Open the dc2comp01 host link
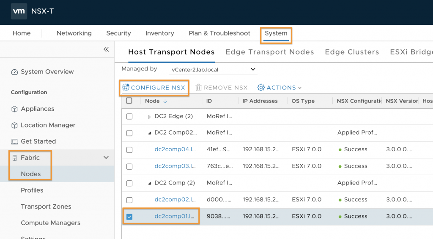Viewport: 433px width, 239px height. pyautogui.click(x=175, y=216)
